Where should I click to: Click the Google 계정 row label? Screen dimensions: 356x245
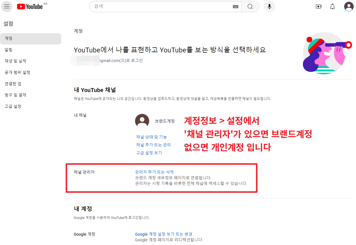[84, 234]
